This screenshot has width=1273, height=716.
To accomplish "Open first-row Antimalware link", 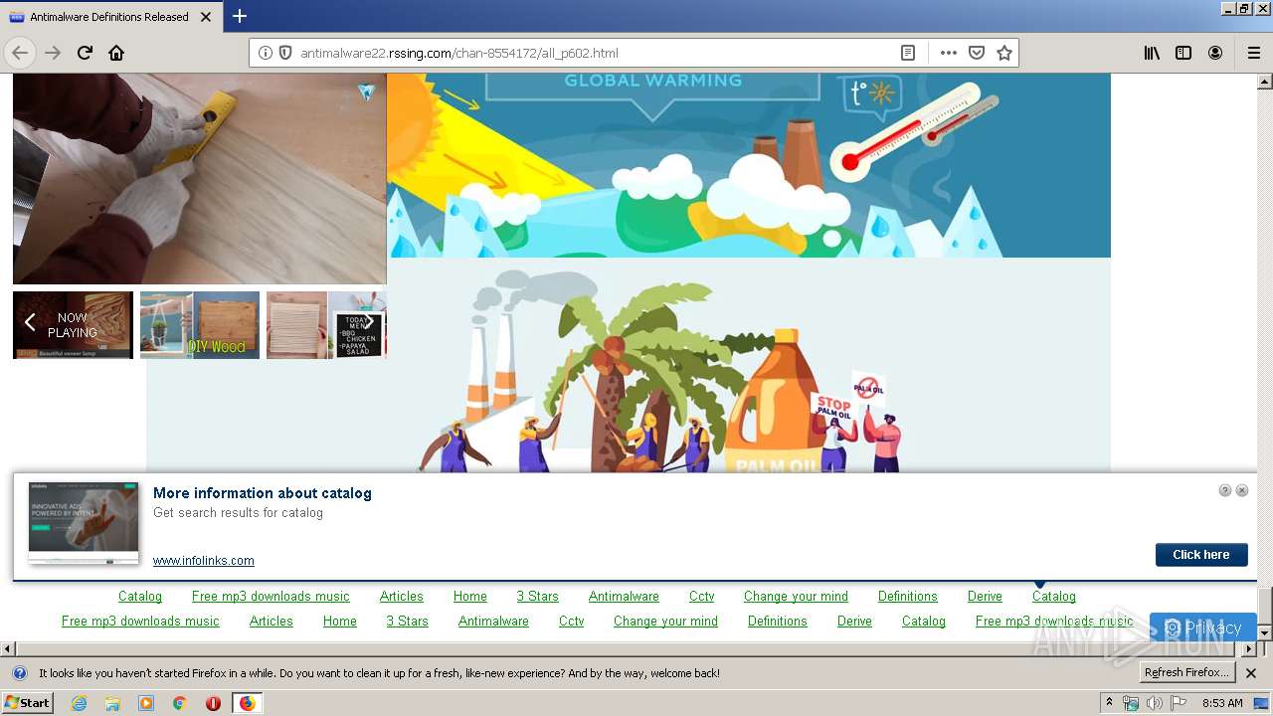I will tap(624, 597).
